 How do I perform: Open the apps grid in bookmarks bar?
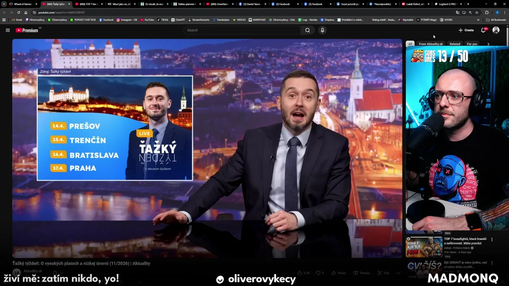tap(4, 20)
